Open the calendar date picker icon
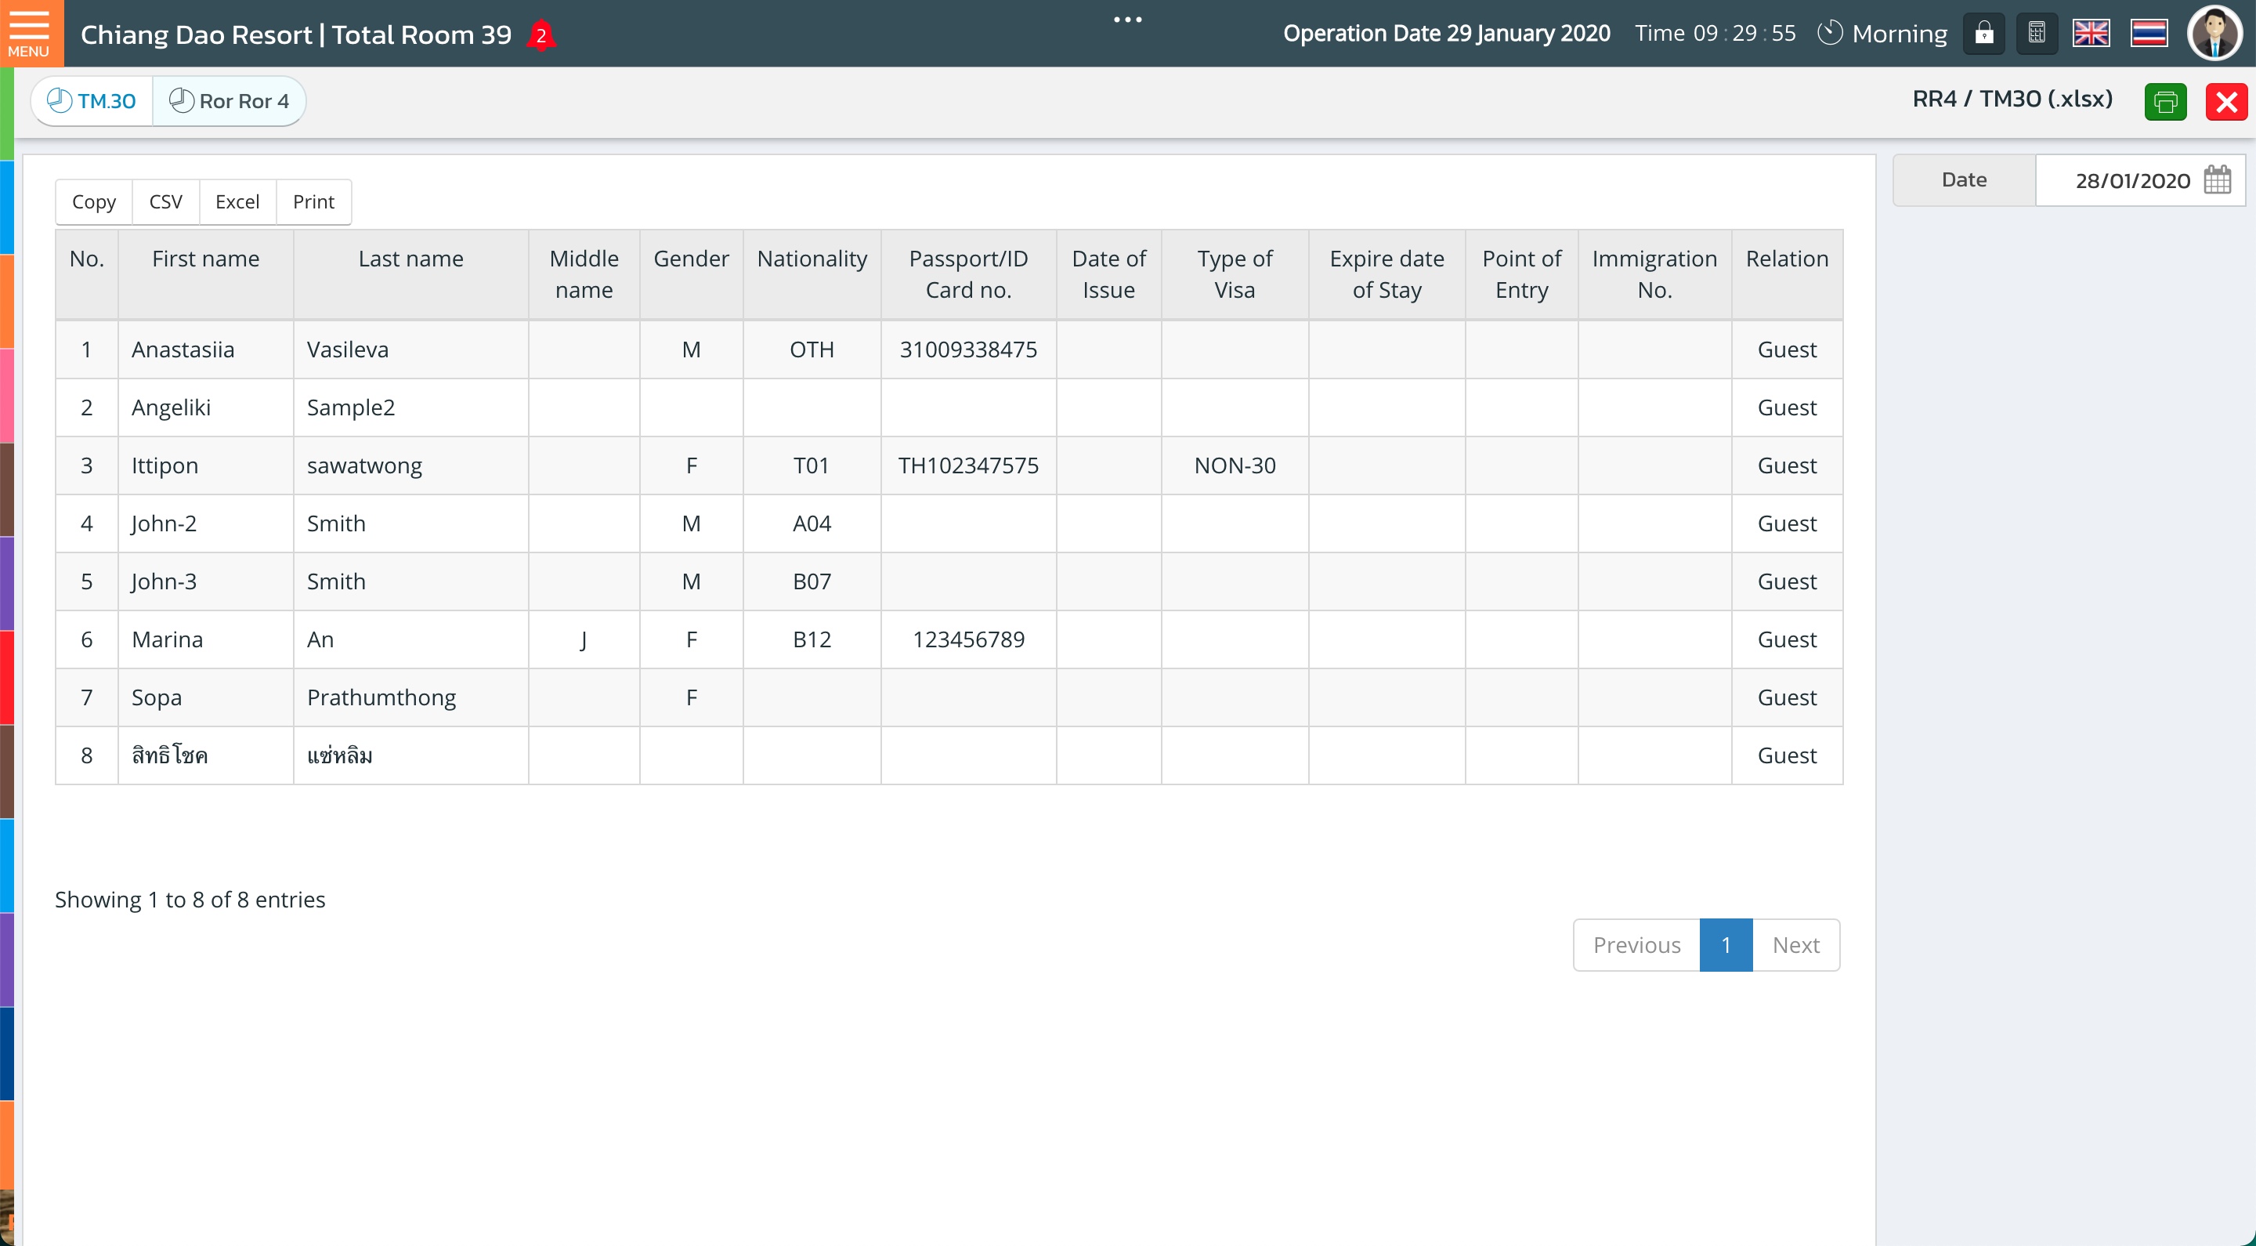The image size is (2256, 1246). [x=2218, y=180]
